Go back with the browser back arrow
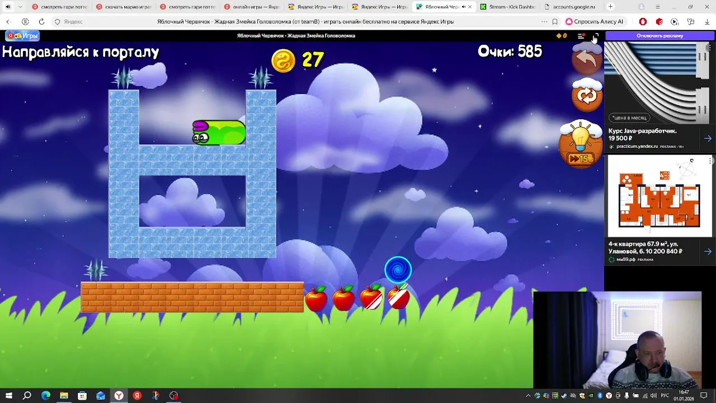Image resolution: width=716 pixels, height=403 pixels. (x=8, y=21)
